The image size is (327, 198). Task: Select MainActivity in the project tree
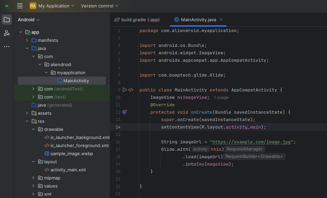pyautogui.click(x=62, y=81)
